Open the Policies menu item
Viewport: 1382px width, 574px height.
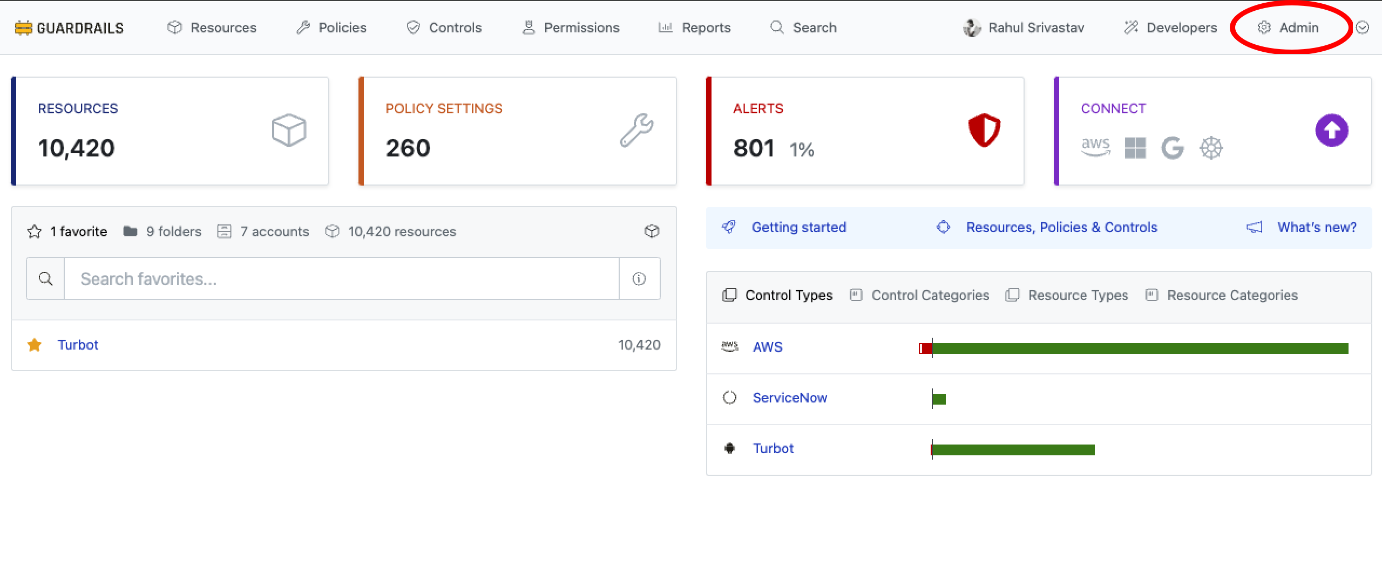[331, 28]
